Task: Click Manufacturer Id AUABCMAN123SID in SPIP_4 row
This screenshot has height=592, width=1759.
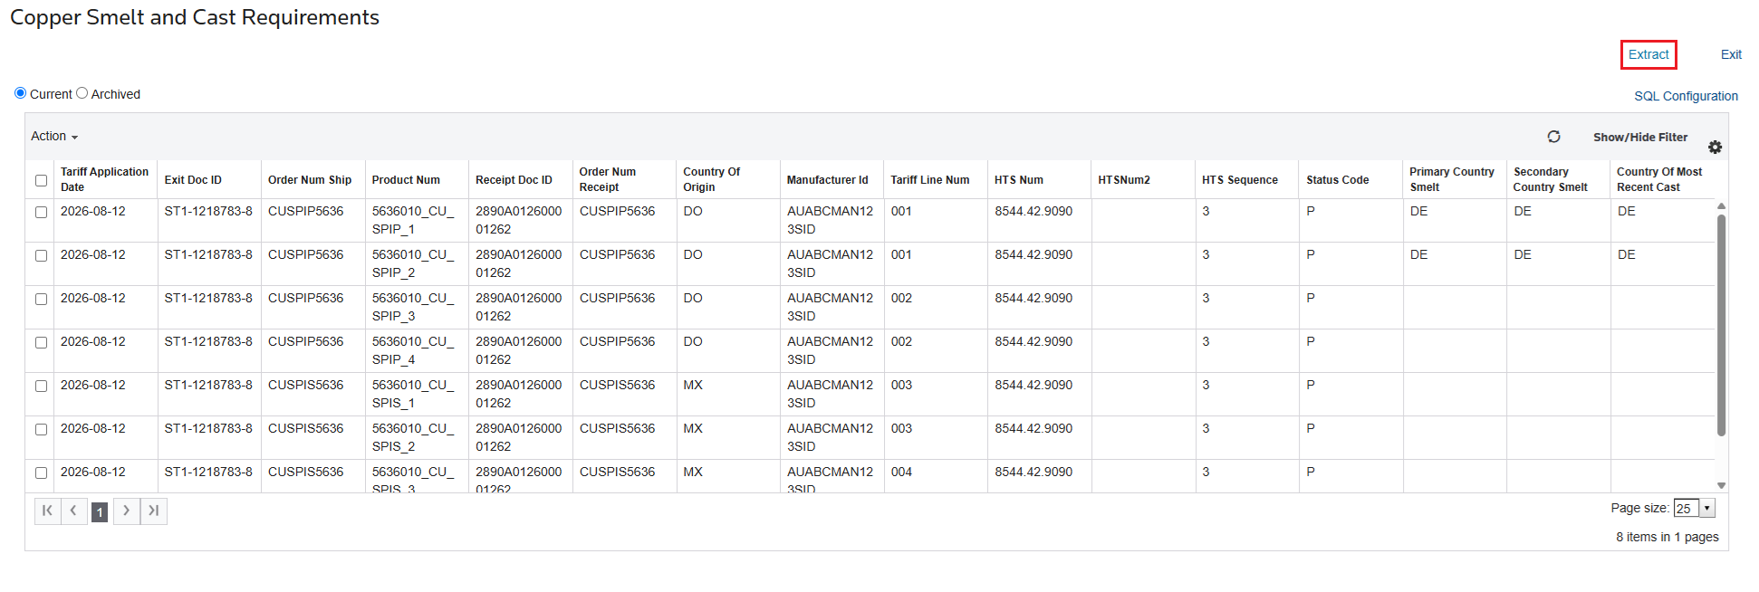Action: click(x=830, y=350)
